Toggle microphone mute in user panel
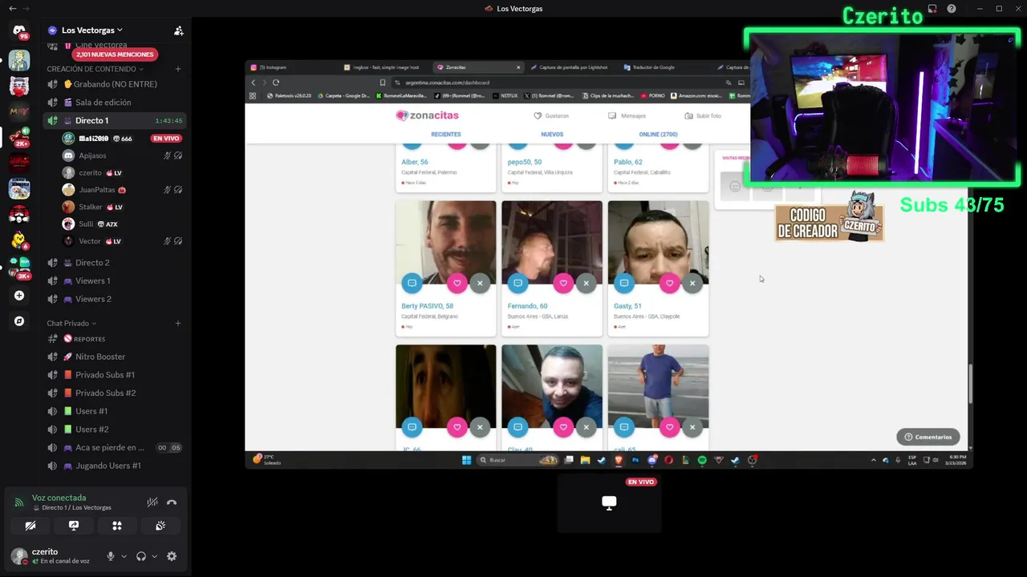This screenshot has width=1027, height=577. 111,556
